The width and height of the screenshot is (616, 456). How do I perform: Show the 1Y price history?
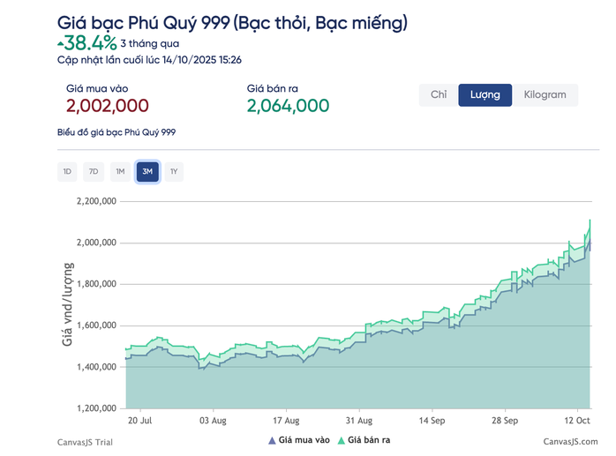click(x=174, y=172)
